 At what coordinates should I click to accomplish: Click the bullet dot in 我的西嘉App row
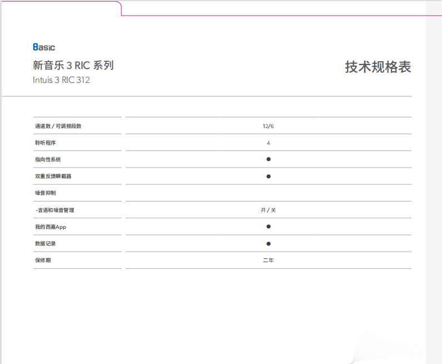click(x=269, y=227)
